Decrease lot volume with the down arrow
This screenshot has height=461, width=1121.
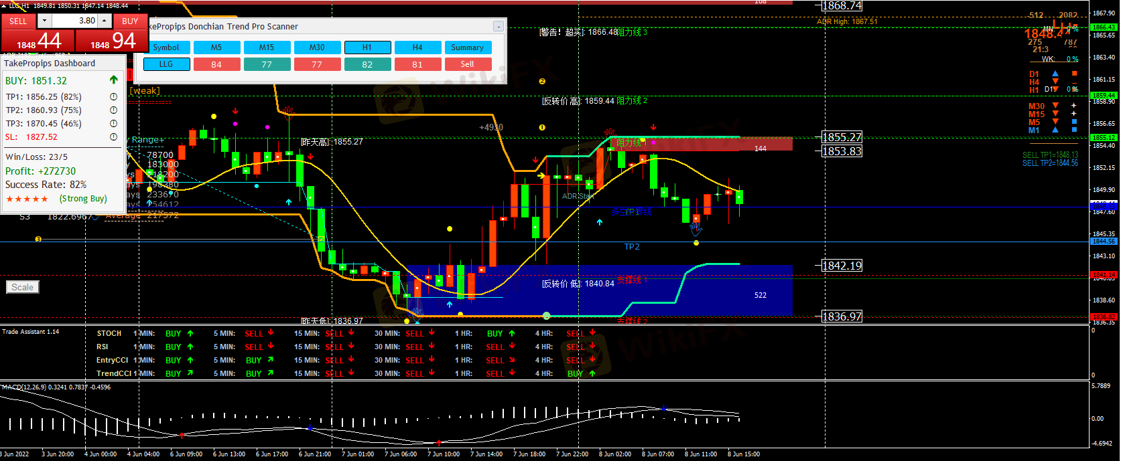point(45,21)
